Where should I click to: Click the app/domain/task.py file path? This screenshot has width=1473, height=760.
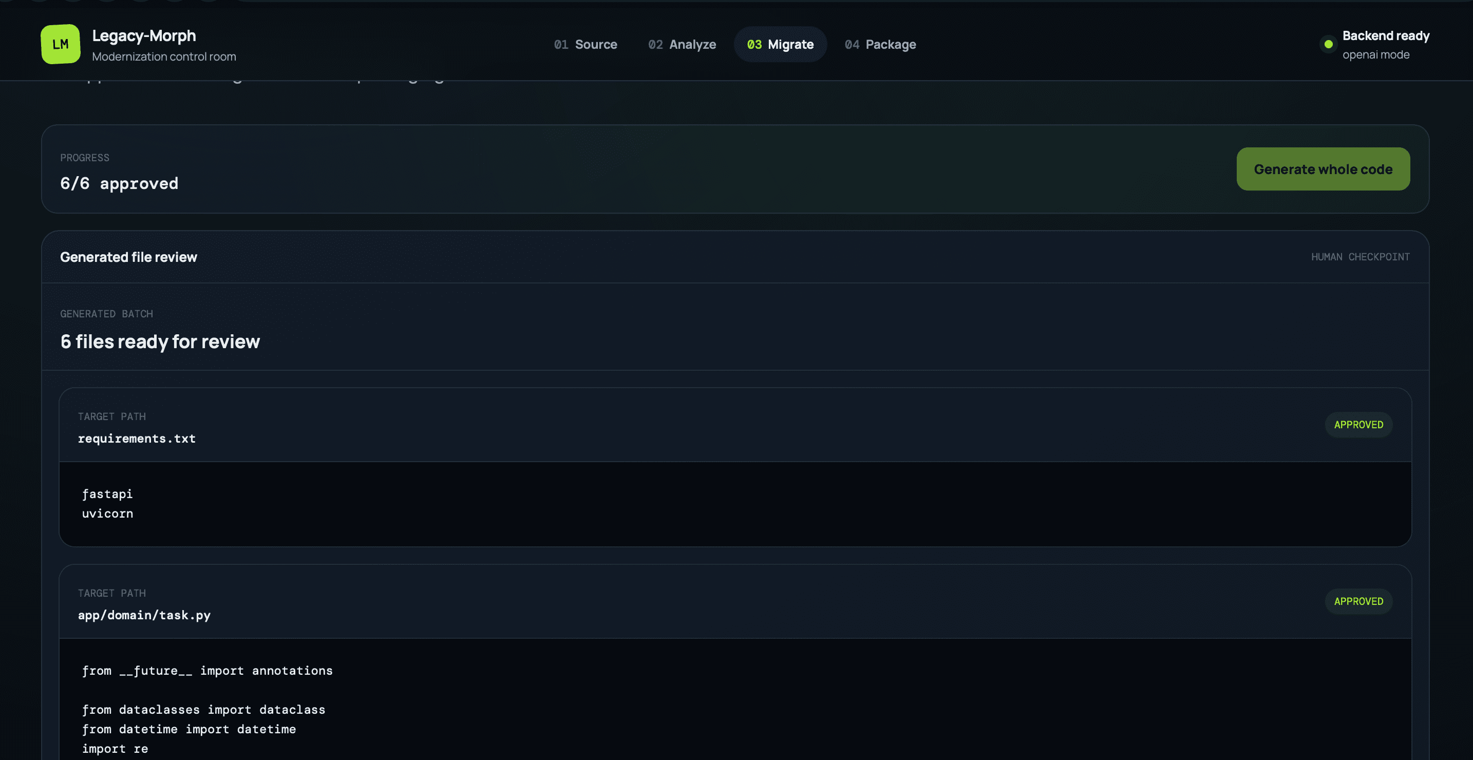pos(144,615)
